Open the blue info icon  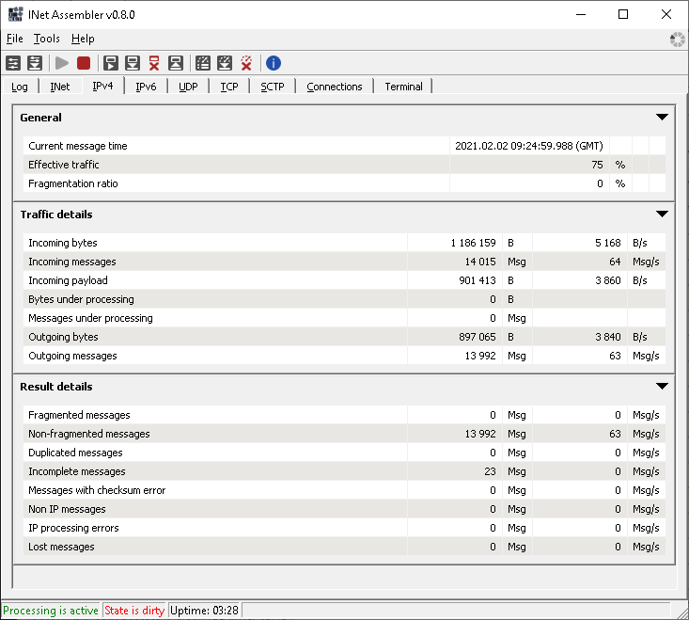pos(274,63)
